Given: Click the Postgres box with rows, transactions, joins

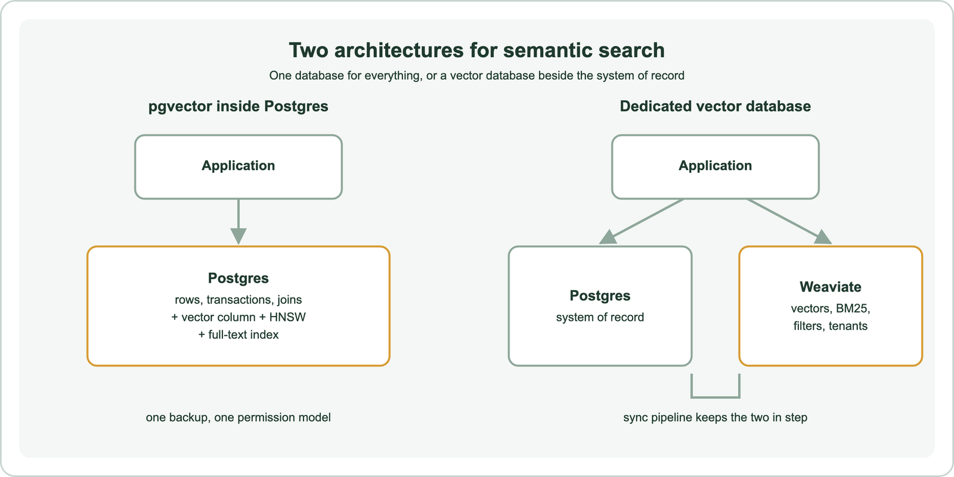Looking at the screenshot, I should point(238,306).
